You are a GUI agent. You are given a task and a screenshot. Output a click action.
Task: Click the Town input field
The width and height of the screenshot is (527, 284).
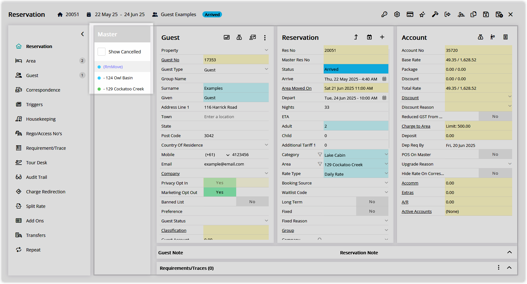point(236,117)
